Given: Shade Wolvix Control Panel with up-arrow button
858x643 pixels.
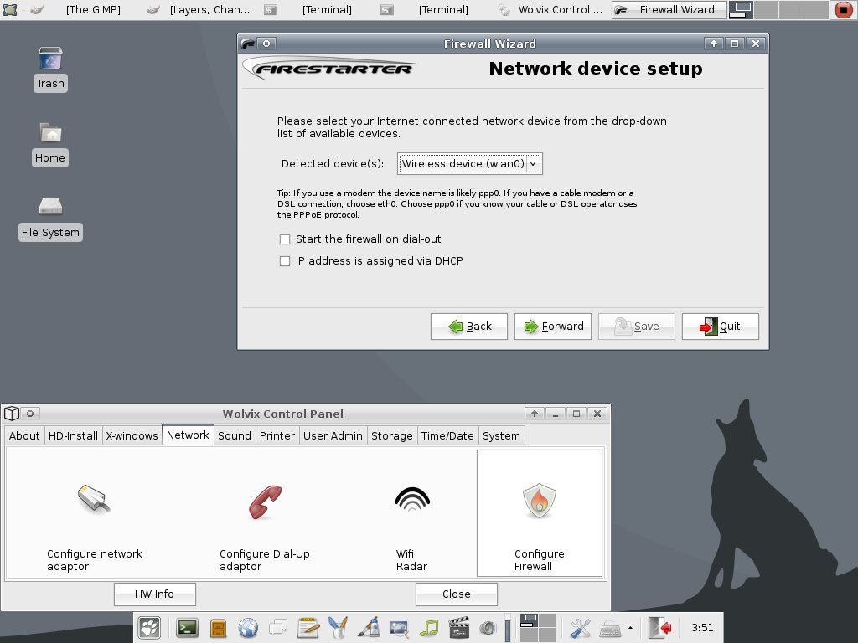Looking at the screenshot, I should [534, 414].
